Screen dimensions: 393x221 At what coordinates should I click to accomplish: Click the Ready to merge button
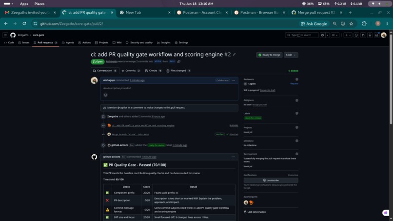[269, 55]
